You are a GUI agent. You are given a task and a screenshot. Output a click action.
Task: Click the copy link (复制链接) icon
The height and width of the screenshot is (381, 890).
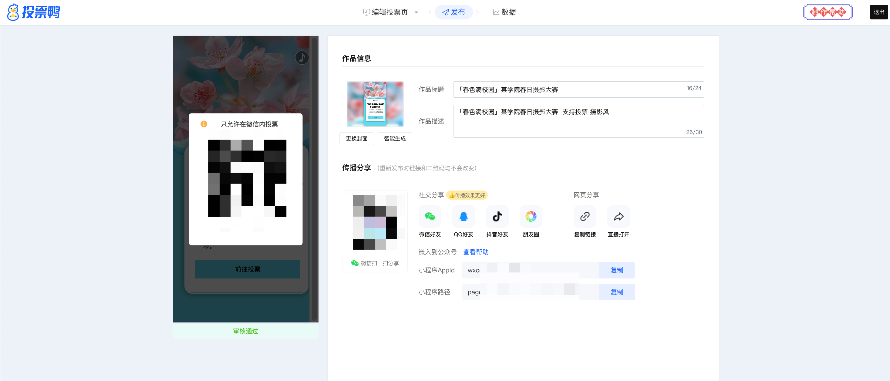click(x=585, y=217)
